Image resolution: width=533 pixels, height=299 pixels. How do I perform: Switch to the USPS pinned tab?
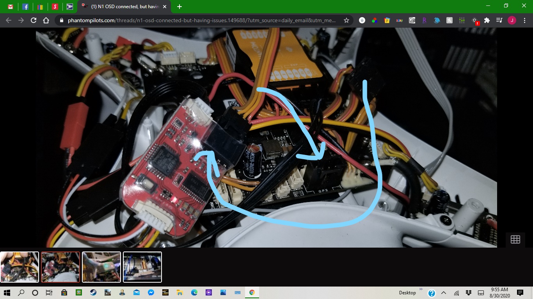[x=70, y=7]
